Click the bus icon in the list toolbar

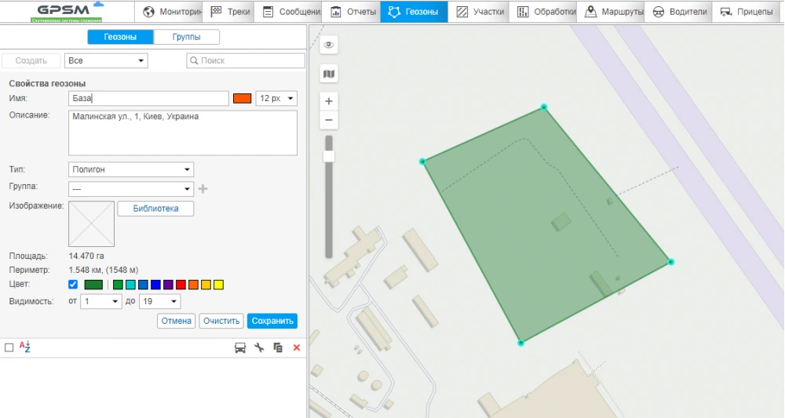[240, 347]
